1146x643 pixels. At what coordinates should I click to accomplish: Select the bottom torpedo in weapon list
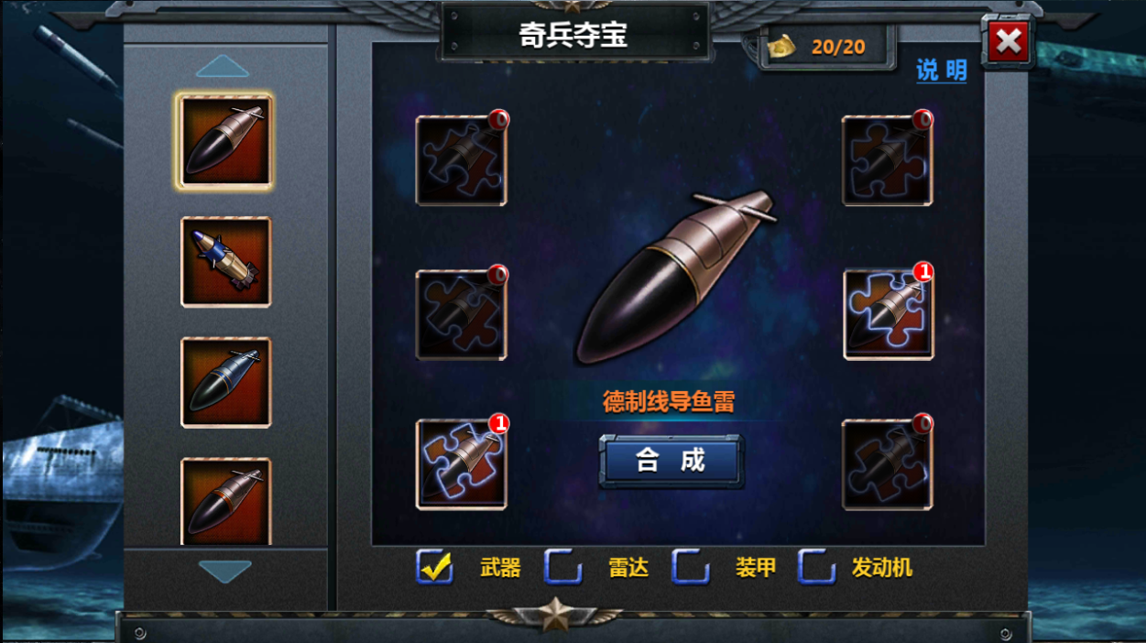coord(226,501)
